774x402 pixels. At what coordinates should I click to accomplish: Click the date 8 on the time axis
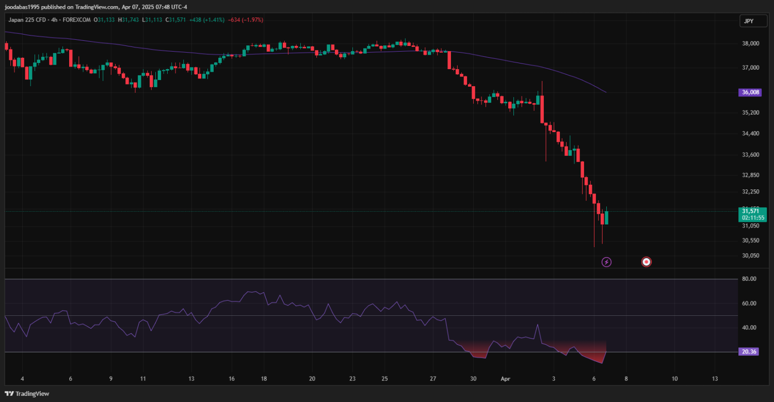626,378
